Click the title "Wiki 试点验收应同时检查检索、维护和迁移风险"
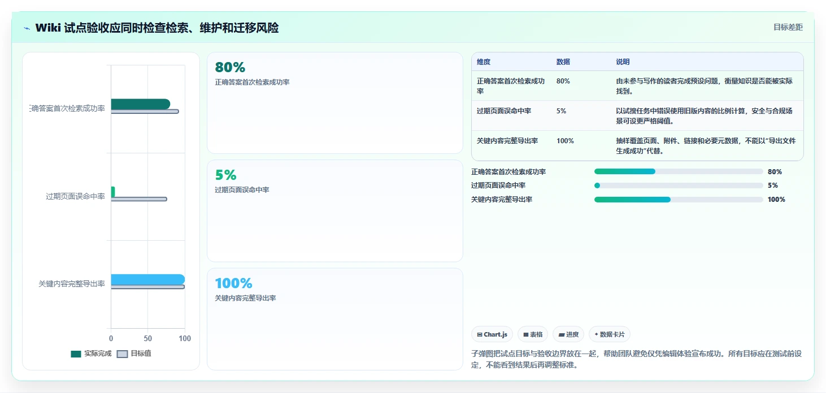 [157, 28]
